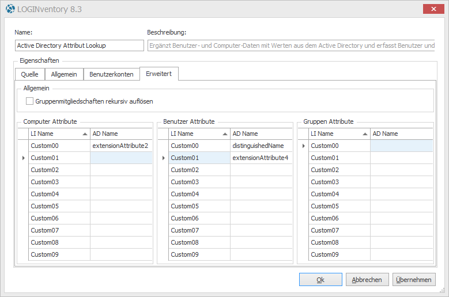
Task: Click row indicator arrow beside Gruppen Custom00
Action: (304, 146)
